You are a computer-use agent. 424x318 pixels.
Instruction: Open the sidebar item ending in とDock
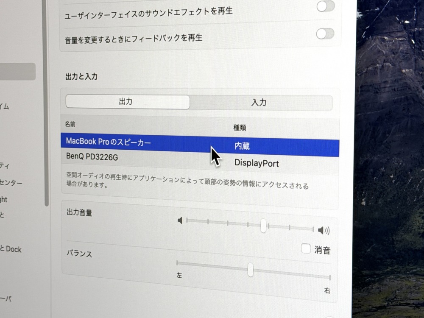[x=11, y=249]
